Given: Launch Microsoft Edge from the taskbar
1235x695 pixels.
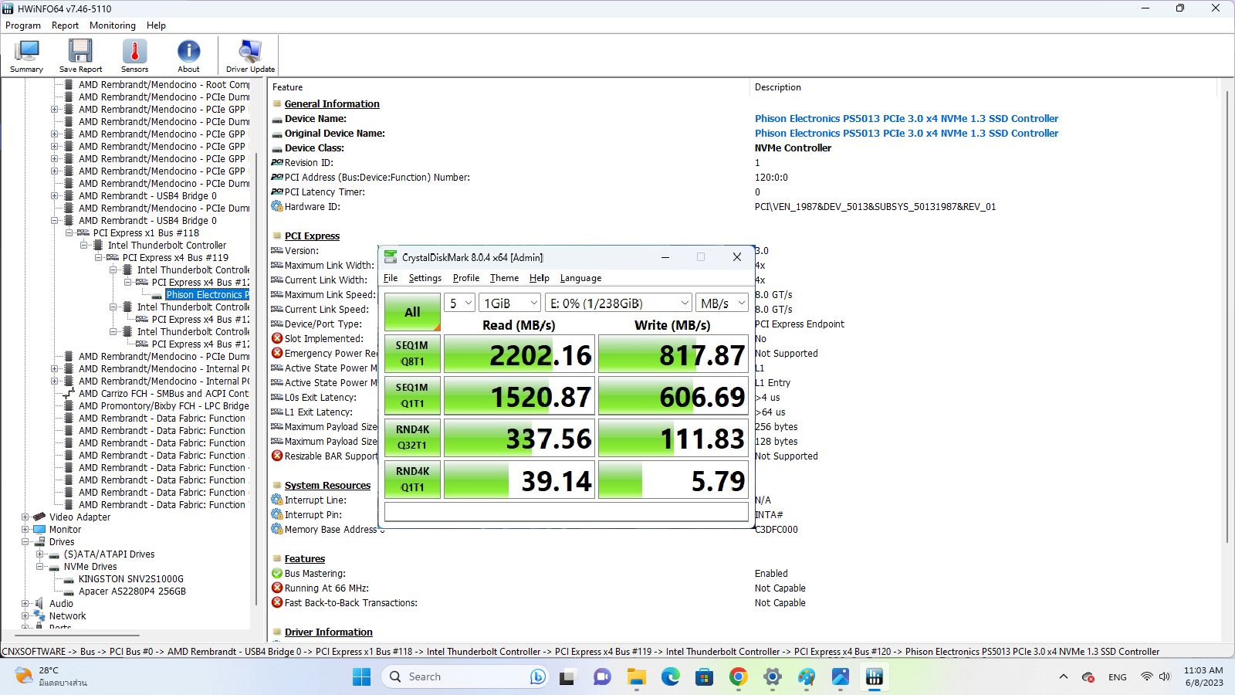Looking at the screenshot, I should 670,676.
